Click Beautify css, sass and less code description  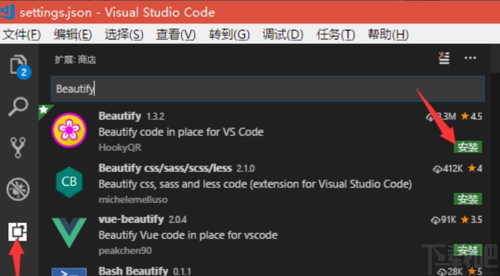[255, 184]
